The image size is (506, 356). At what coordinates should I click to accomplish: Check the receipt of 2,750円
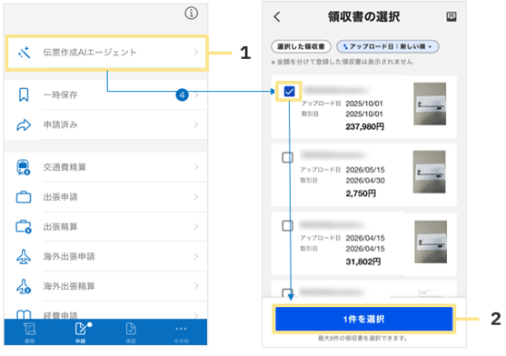pos(288,158)
